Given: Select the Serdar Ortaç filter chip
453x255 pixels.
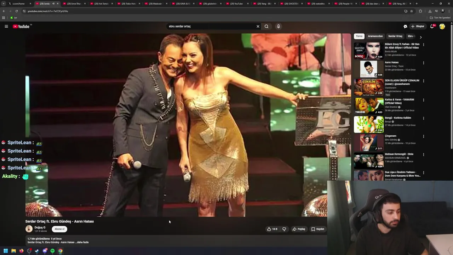Looking at the screenshot, I should click(x=395, y=36).
